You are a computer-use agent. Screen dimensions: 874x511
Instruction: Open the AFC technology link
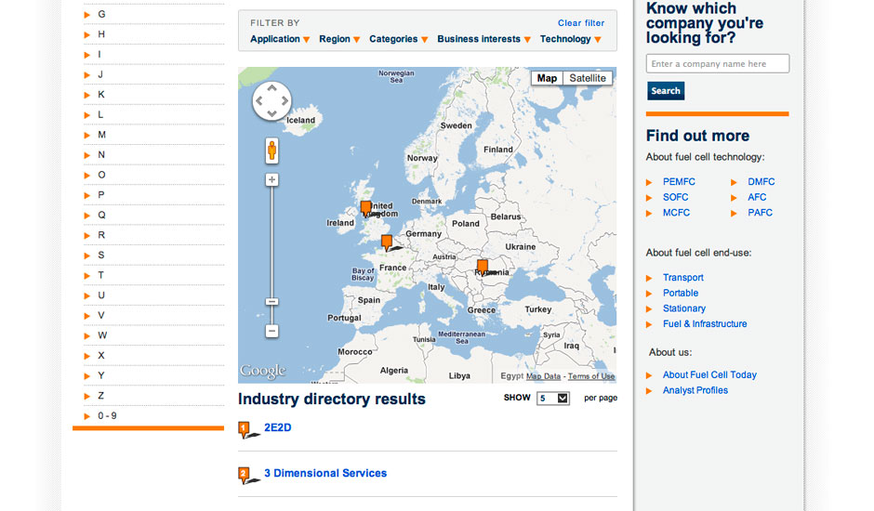pos(757,197)
